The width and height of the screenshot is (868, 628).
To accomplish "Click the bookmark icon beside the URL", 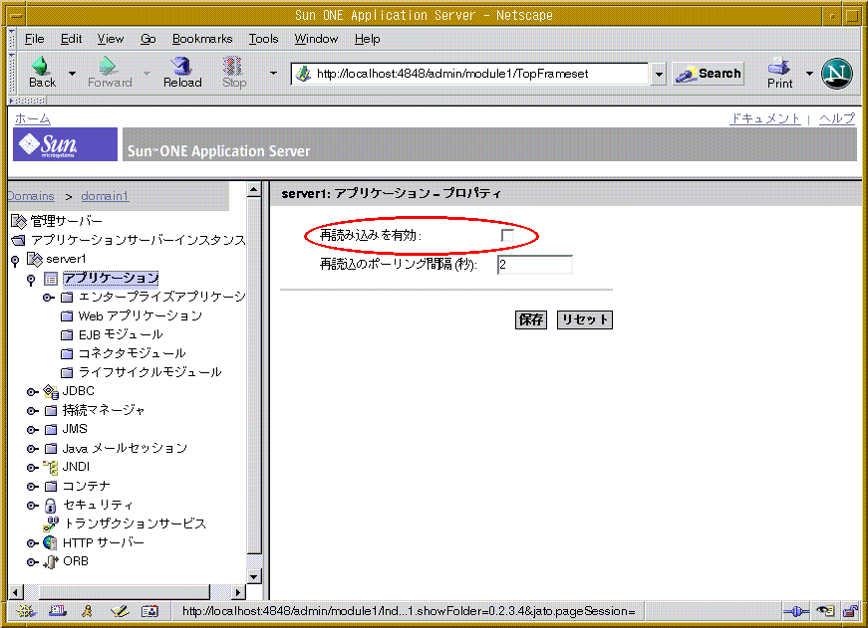I will tap(303, 74).
